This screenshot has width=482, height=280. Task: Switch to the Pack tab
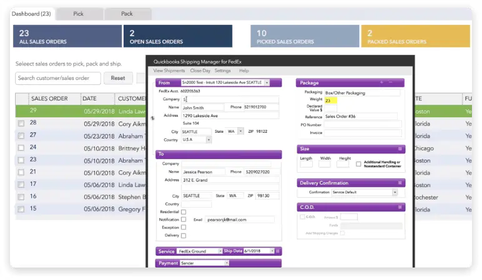tap(127, 14)
